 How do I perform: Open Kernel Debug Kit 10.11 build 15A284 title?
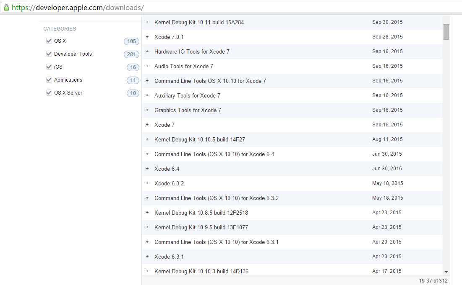tap(199, 22)
